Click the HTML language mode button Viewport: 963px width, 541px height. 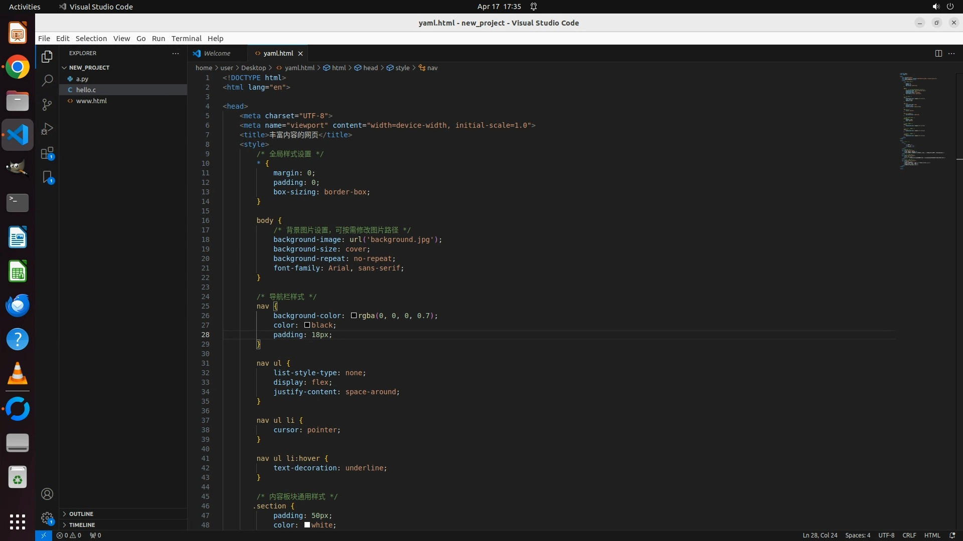932,535
